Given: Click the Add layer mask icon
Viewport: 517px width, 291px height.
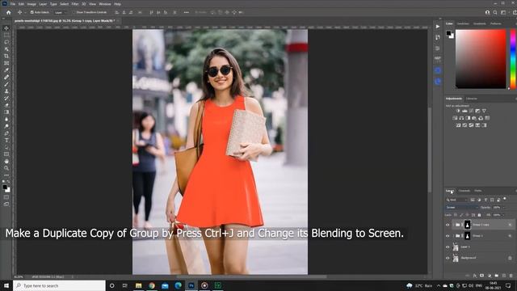Looking at the screenshot, I should (x=482, y=276).
